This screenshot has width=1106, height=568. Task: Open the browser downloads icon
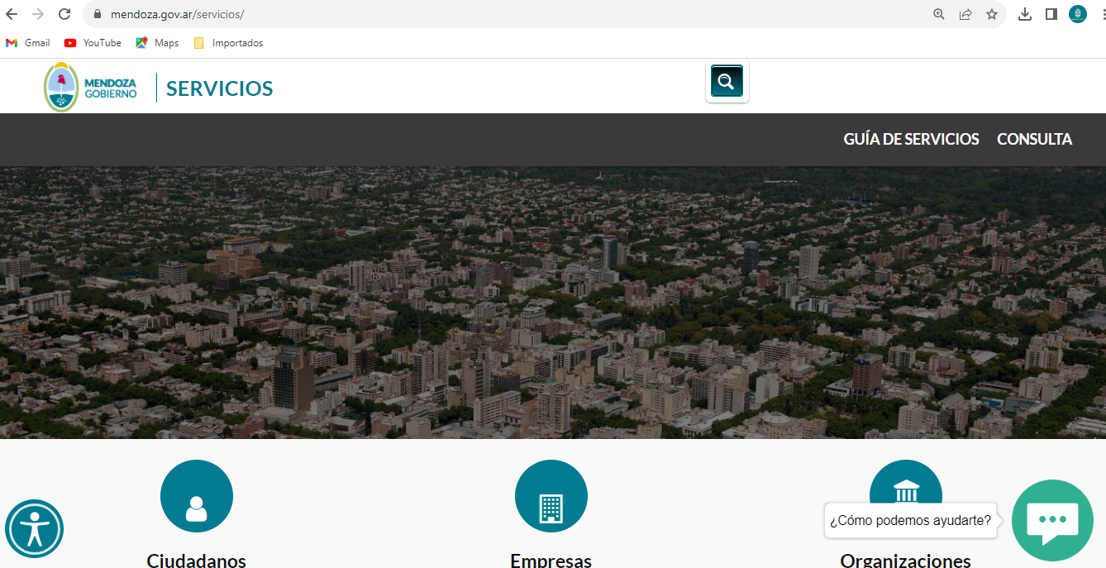[1025, 14]
